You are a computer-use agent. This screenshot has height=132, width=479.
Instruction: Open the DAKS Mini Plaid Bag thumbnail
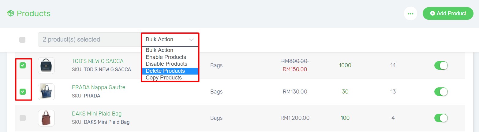tap(46, 118)
